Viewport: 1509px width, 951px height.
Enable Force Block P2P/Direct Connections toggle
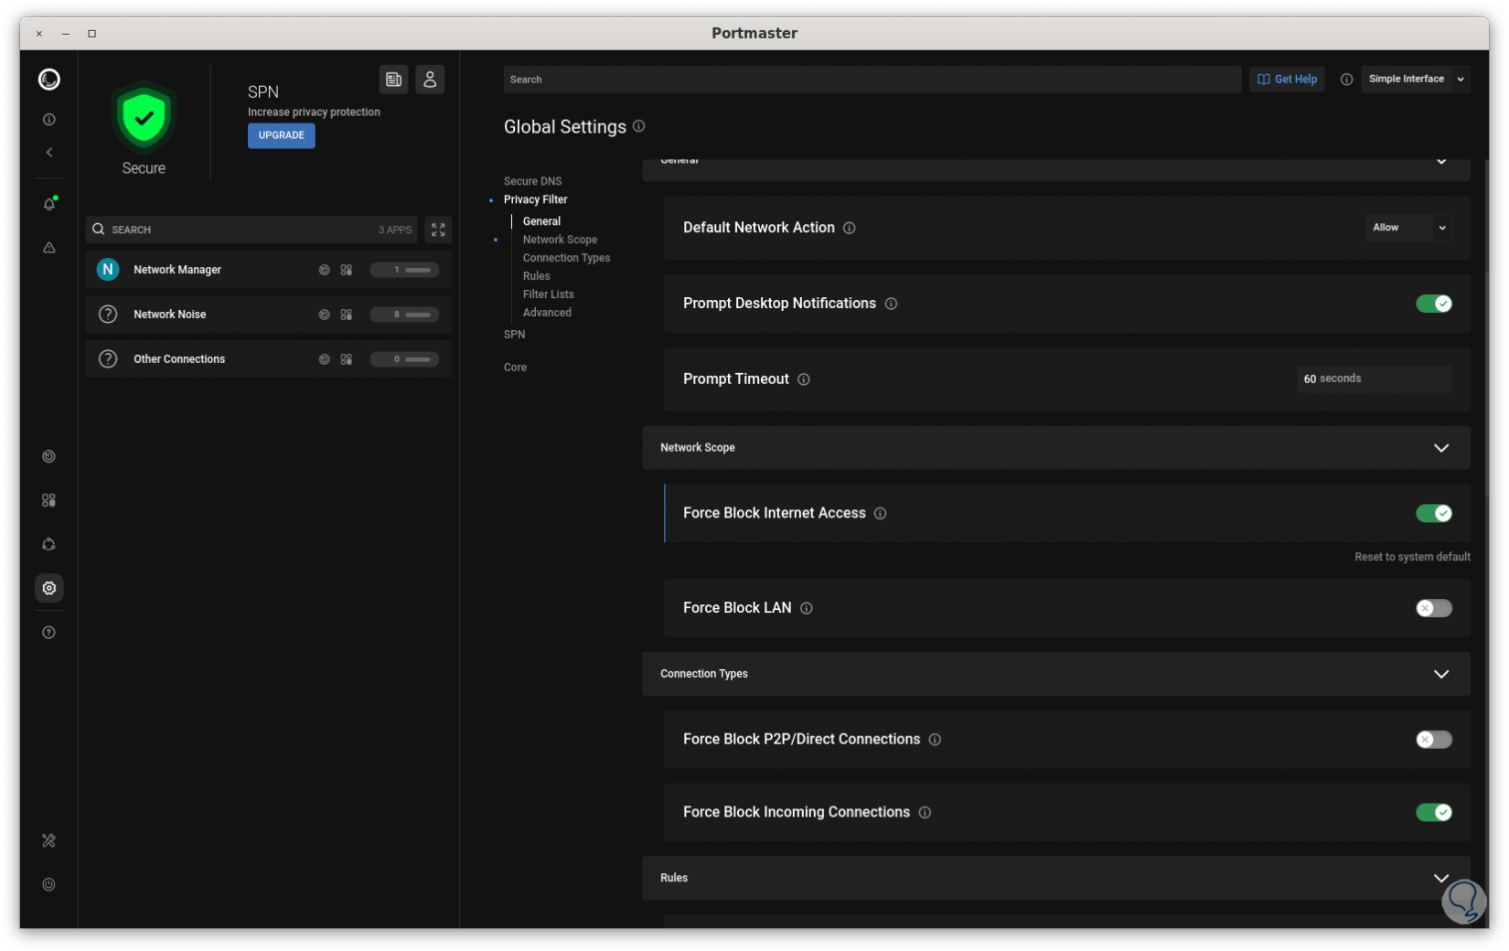(1434, 740)
